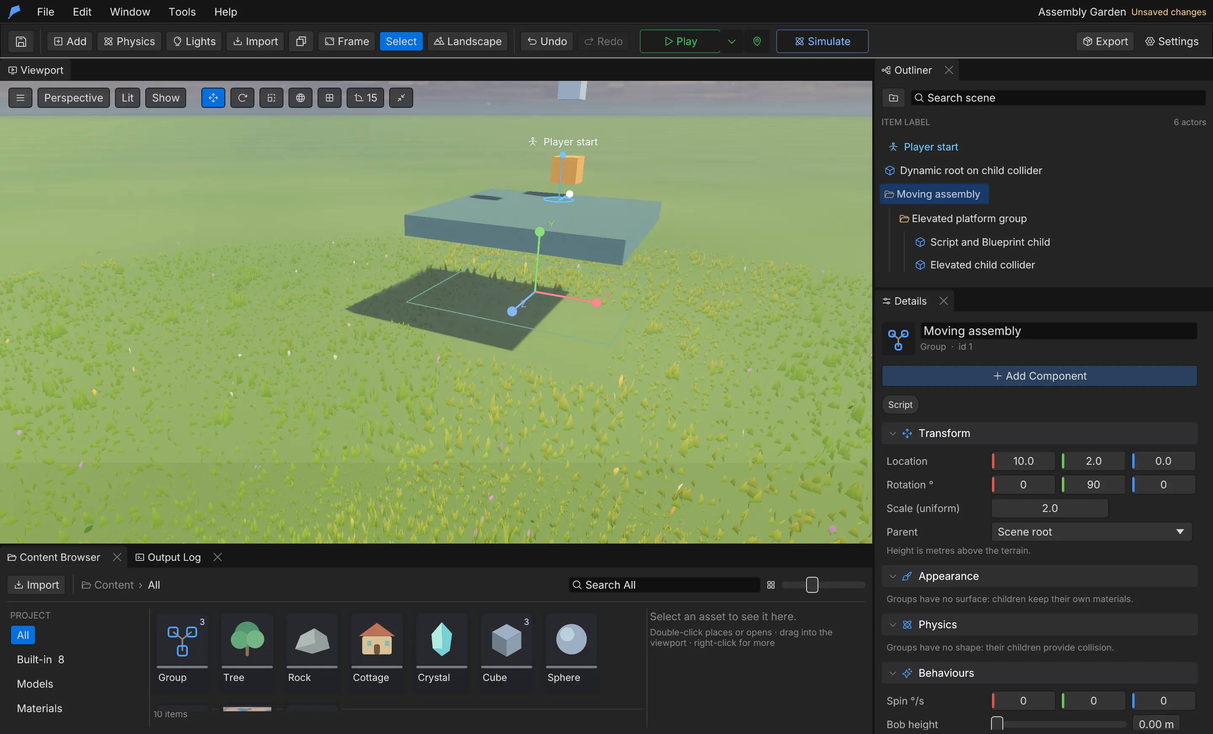Image resolution: width=1213 pixels, height=734 pixels.
Task: Open the Lit view mode dropdown
Action: coord(128,97)
